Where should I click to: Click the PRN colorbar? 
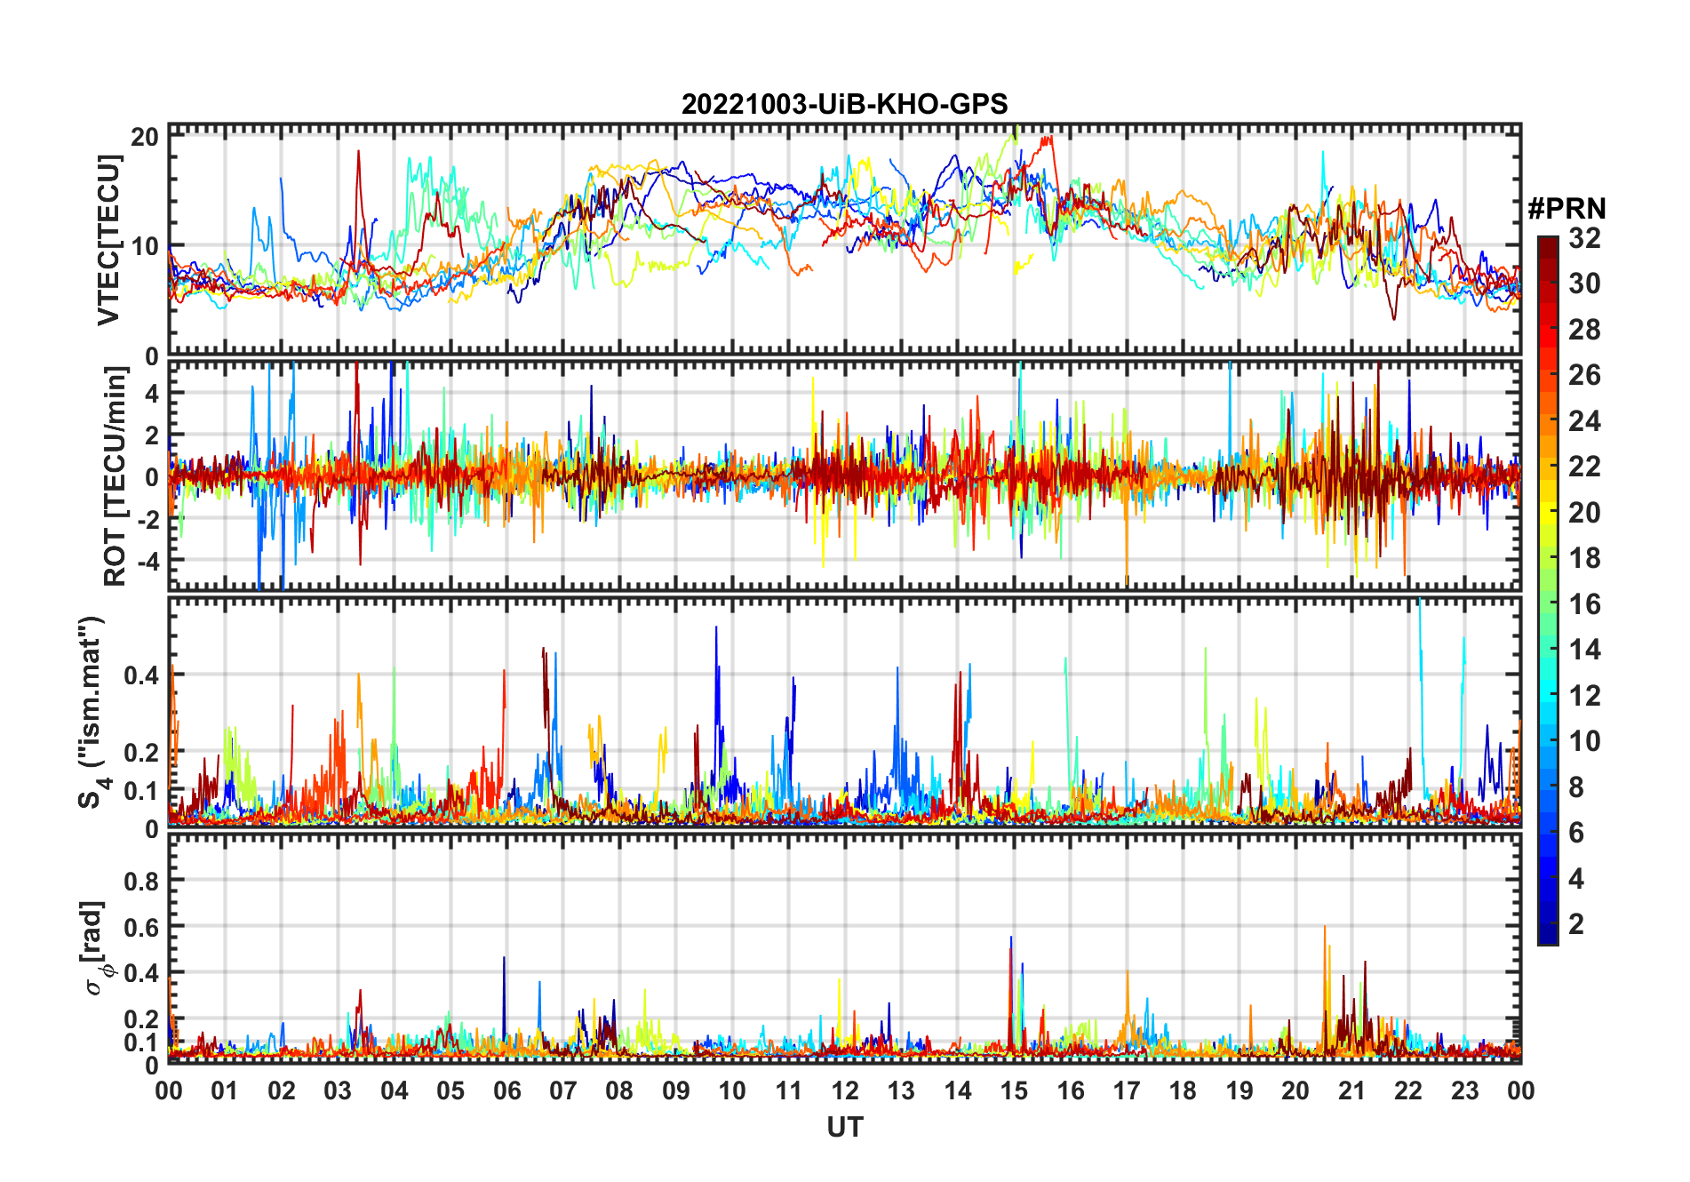(x=1548, y=590)
